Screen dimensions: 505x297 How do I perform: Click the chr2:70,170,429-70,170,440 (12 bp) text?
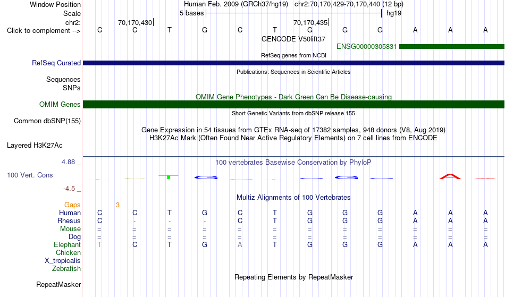(x=349, y=4)
